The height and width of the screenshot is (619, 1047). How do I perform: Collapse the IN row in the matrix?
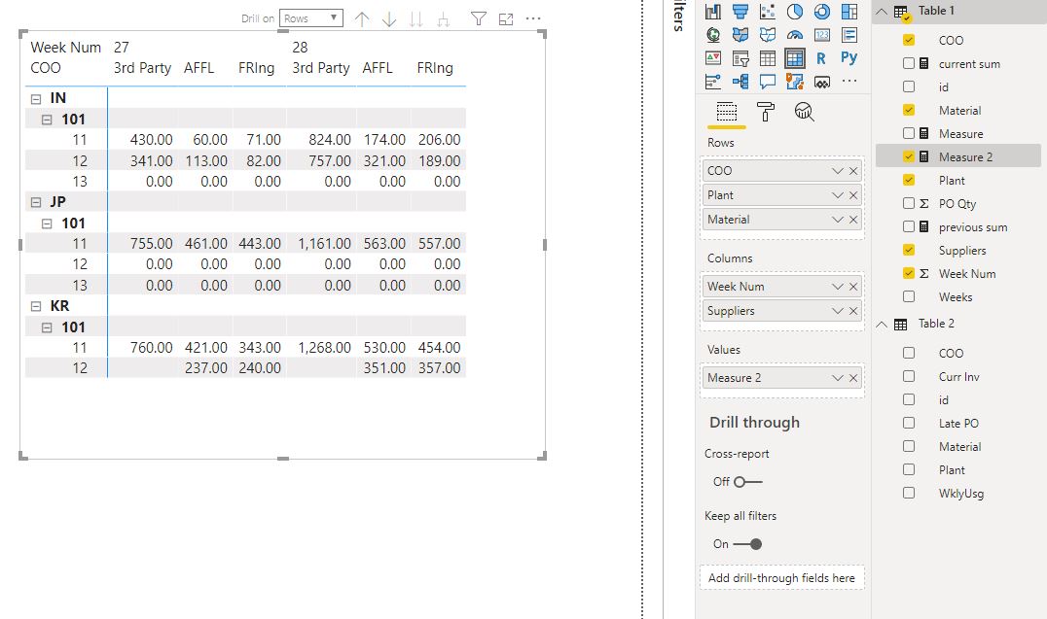(36, 99)
